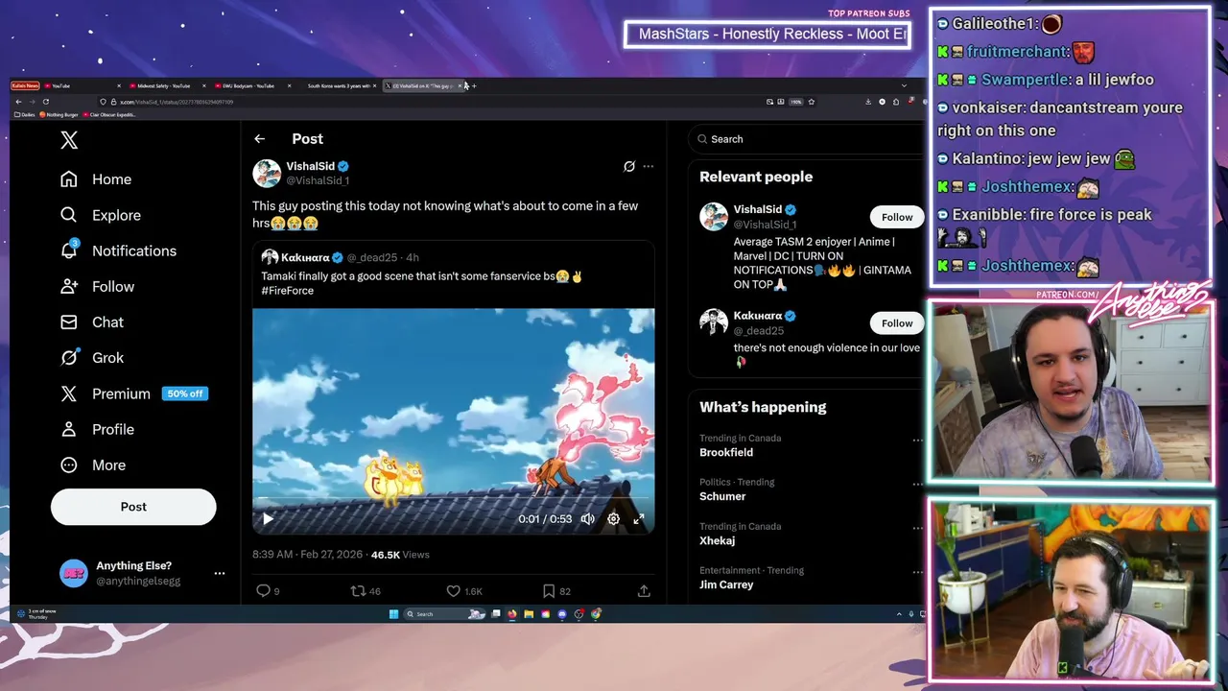Click the Grok explain icon on post
The width and height of the screenshot is (1228, 691).
point(629,166)
